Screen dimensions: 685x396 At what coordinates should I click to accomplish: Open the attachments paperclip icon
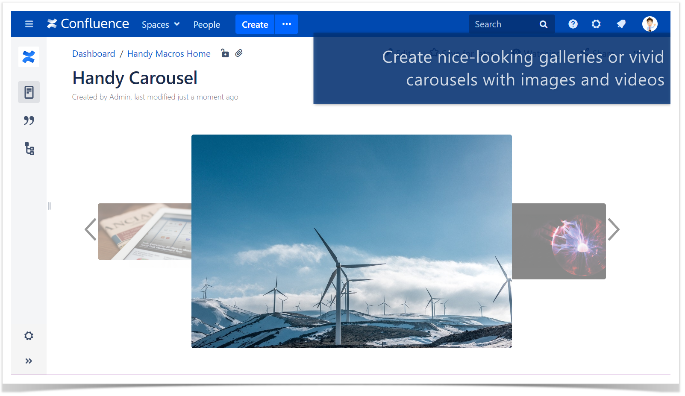(x=239, y=53)
